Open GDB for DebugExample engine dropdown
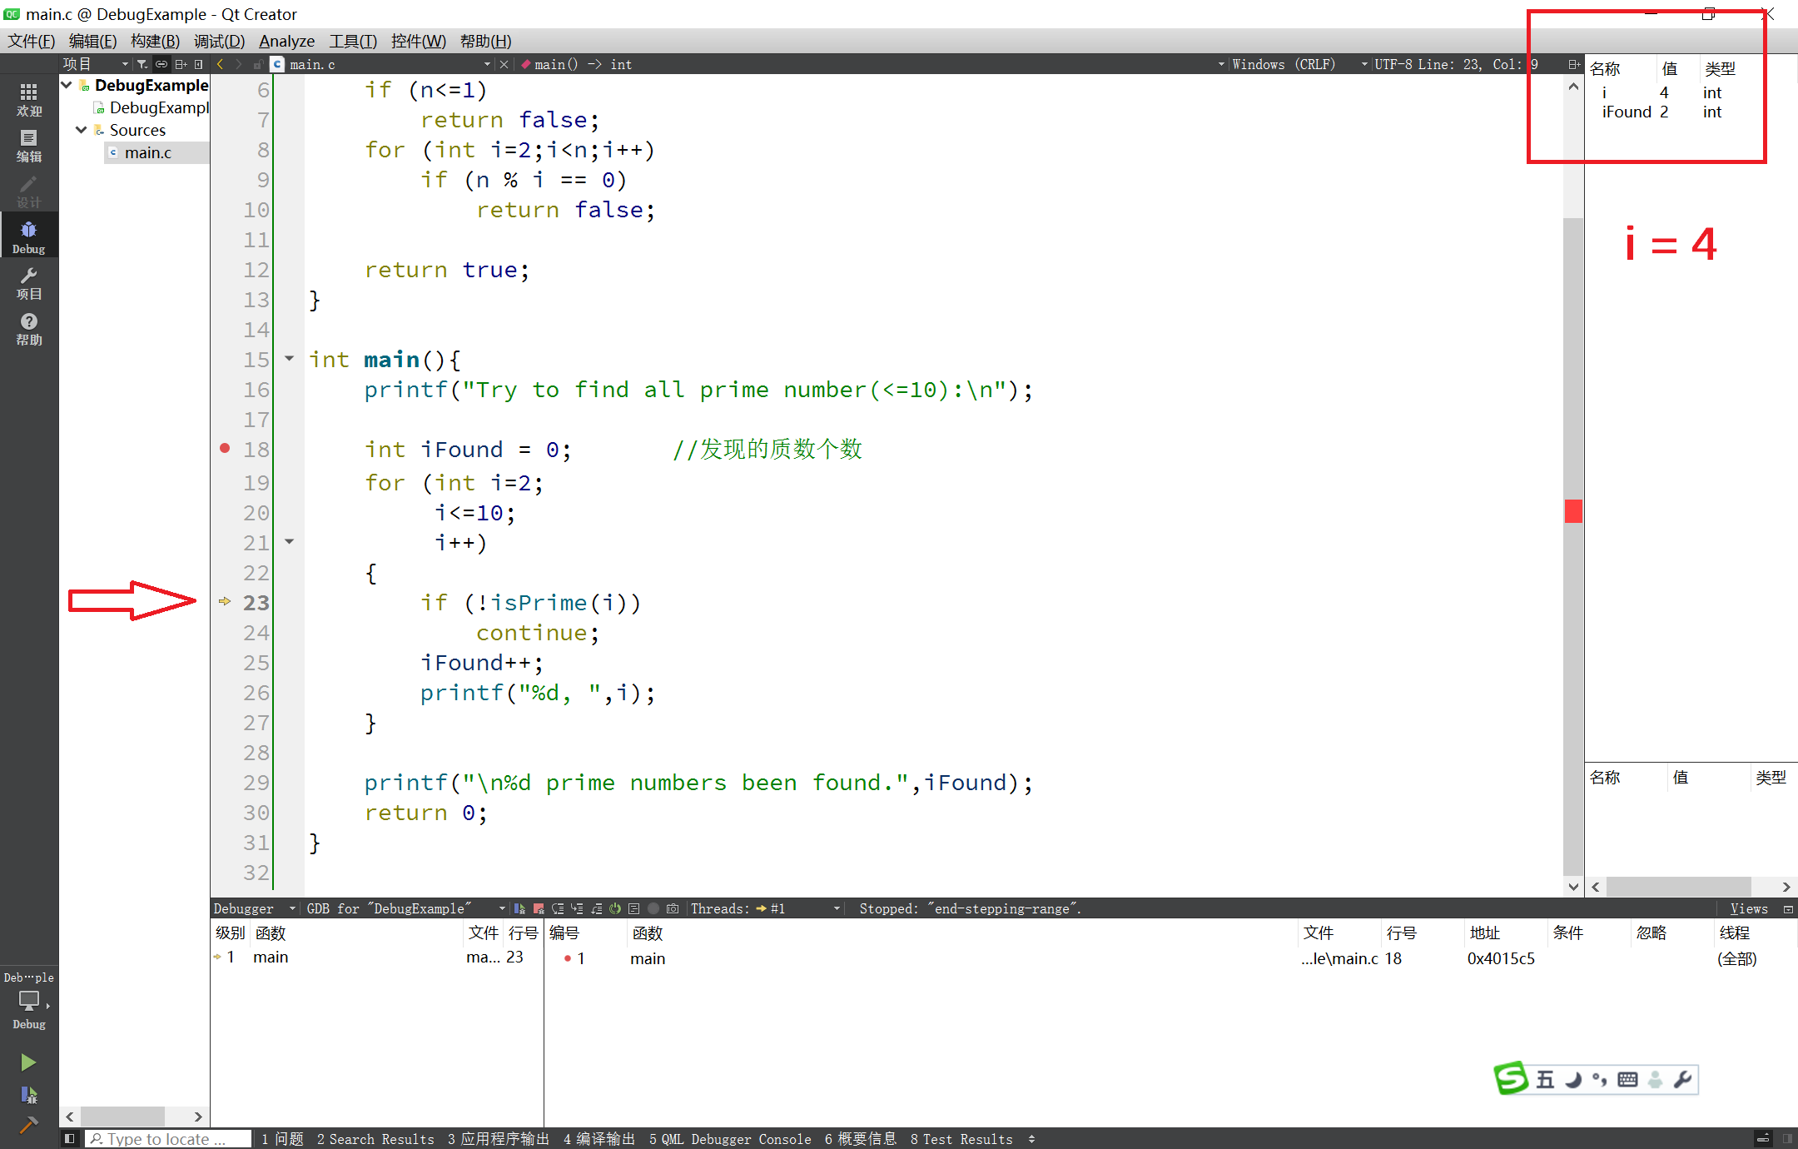 [406, 908]
